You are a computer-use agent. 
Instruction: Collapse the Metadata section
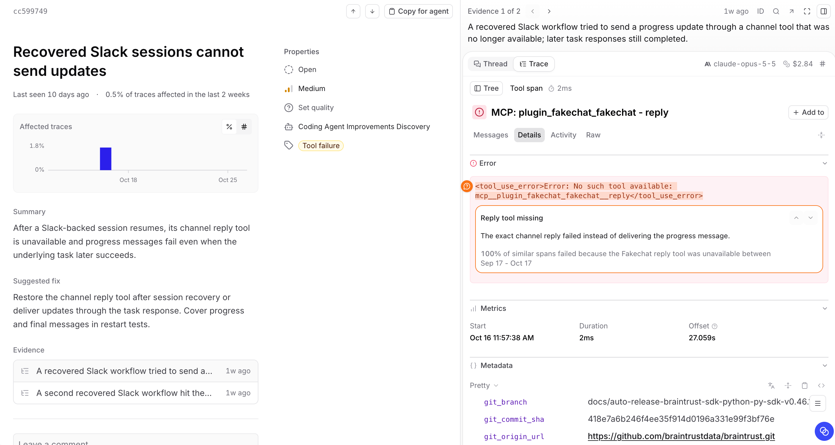point(825,366)
